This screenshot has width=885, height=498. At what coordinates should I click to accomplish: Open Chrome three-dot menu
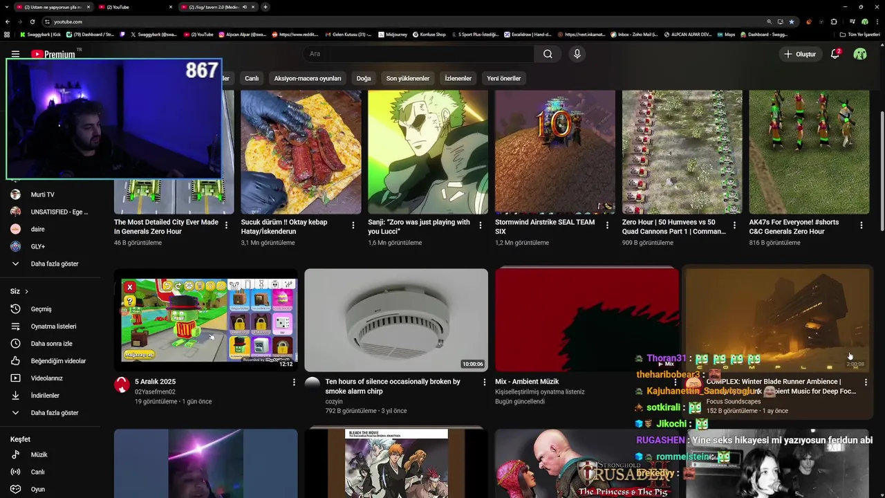[x=877, y=21]
